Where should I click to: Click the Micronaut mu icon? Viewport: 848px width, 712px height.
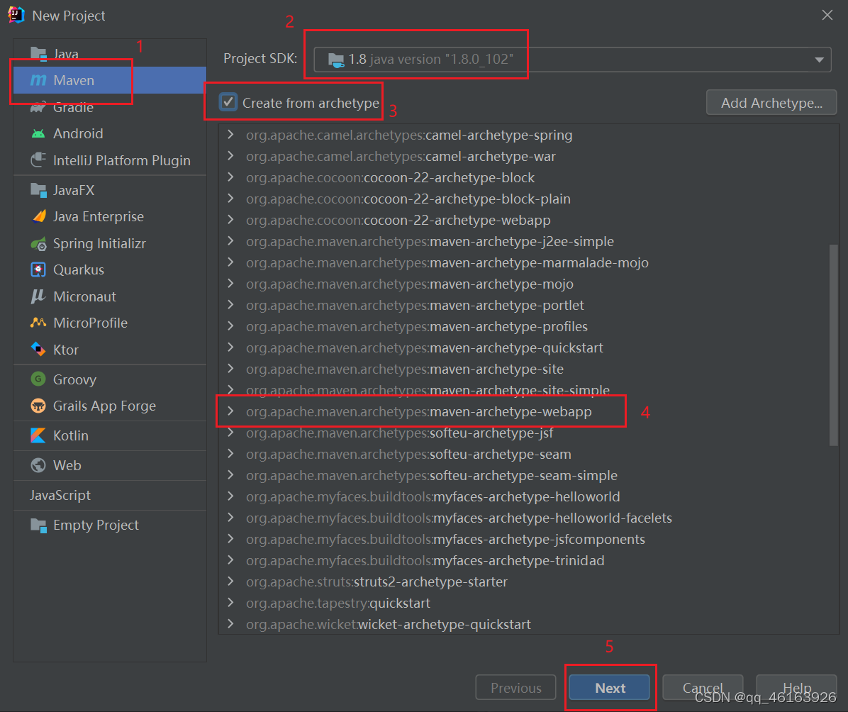click(x=38, y=296)
